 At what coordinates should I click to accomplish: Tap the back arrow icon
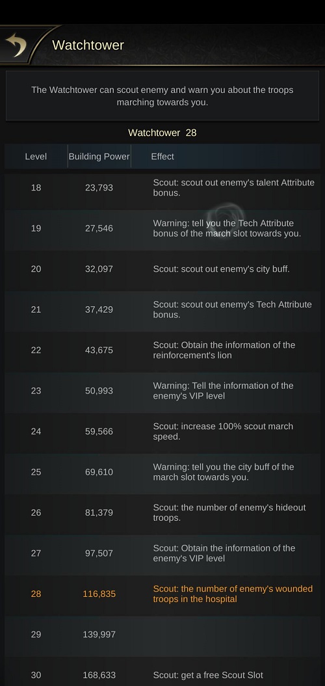(x=16, y=45)
